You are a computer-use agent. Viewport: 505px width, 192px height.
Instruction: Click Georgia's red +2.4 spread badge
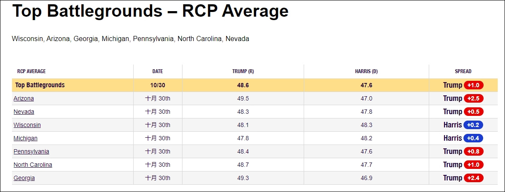tap(473, 178)
